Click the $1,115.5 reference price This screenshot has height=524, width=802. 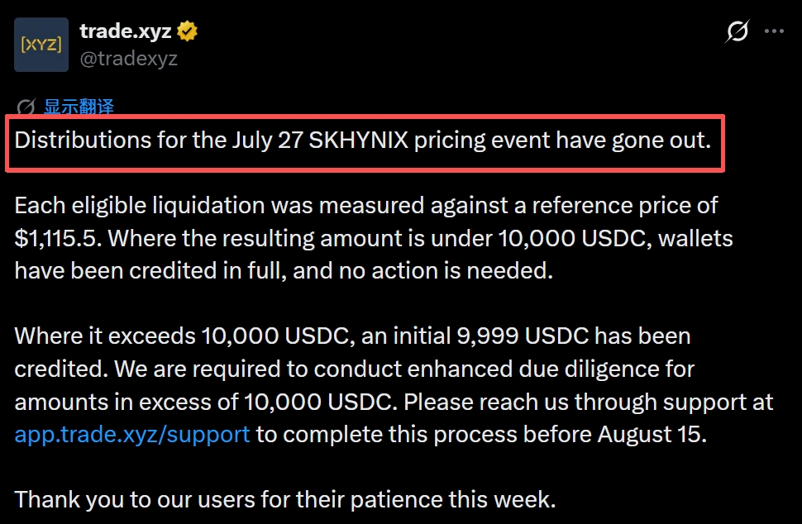click(x=55, y=239)
